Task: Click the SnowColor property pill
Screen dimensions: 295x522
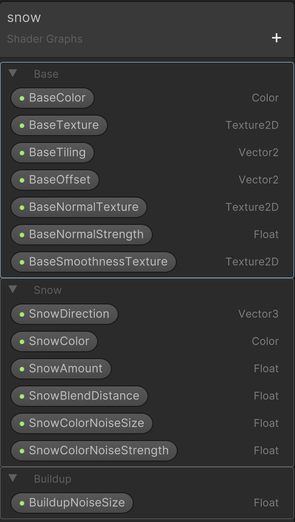Action: [54, 341]
